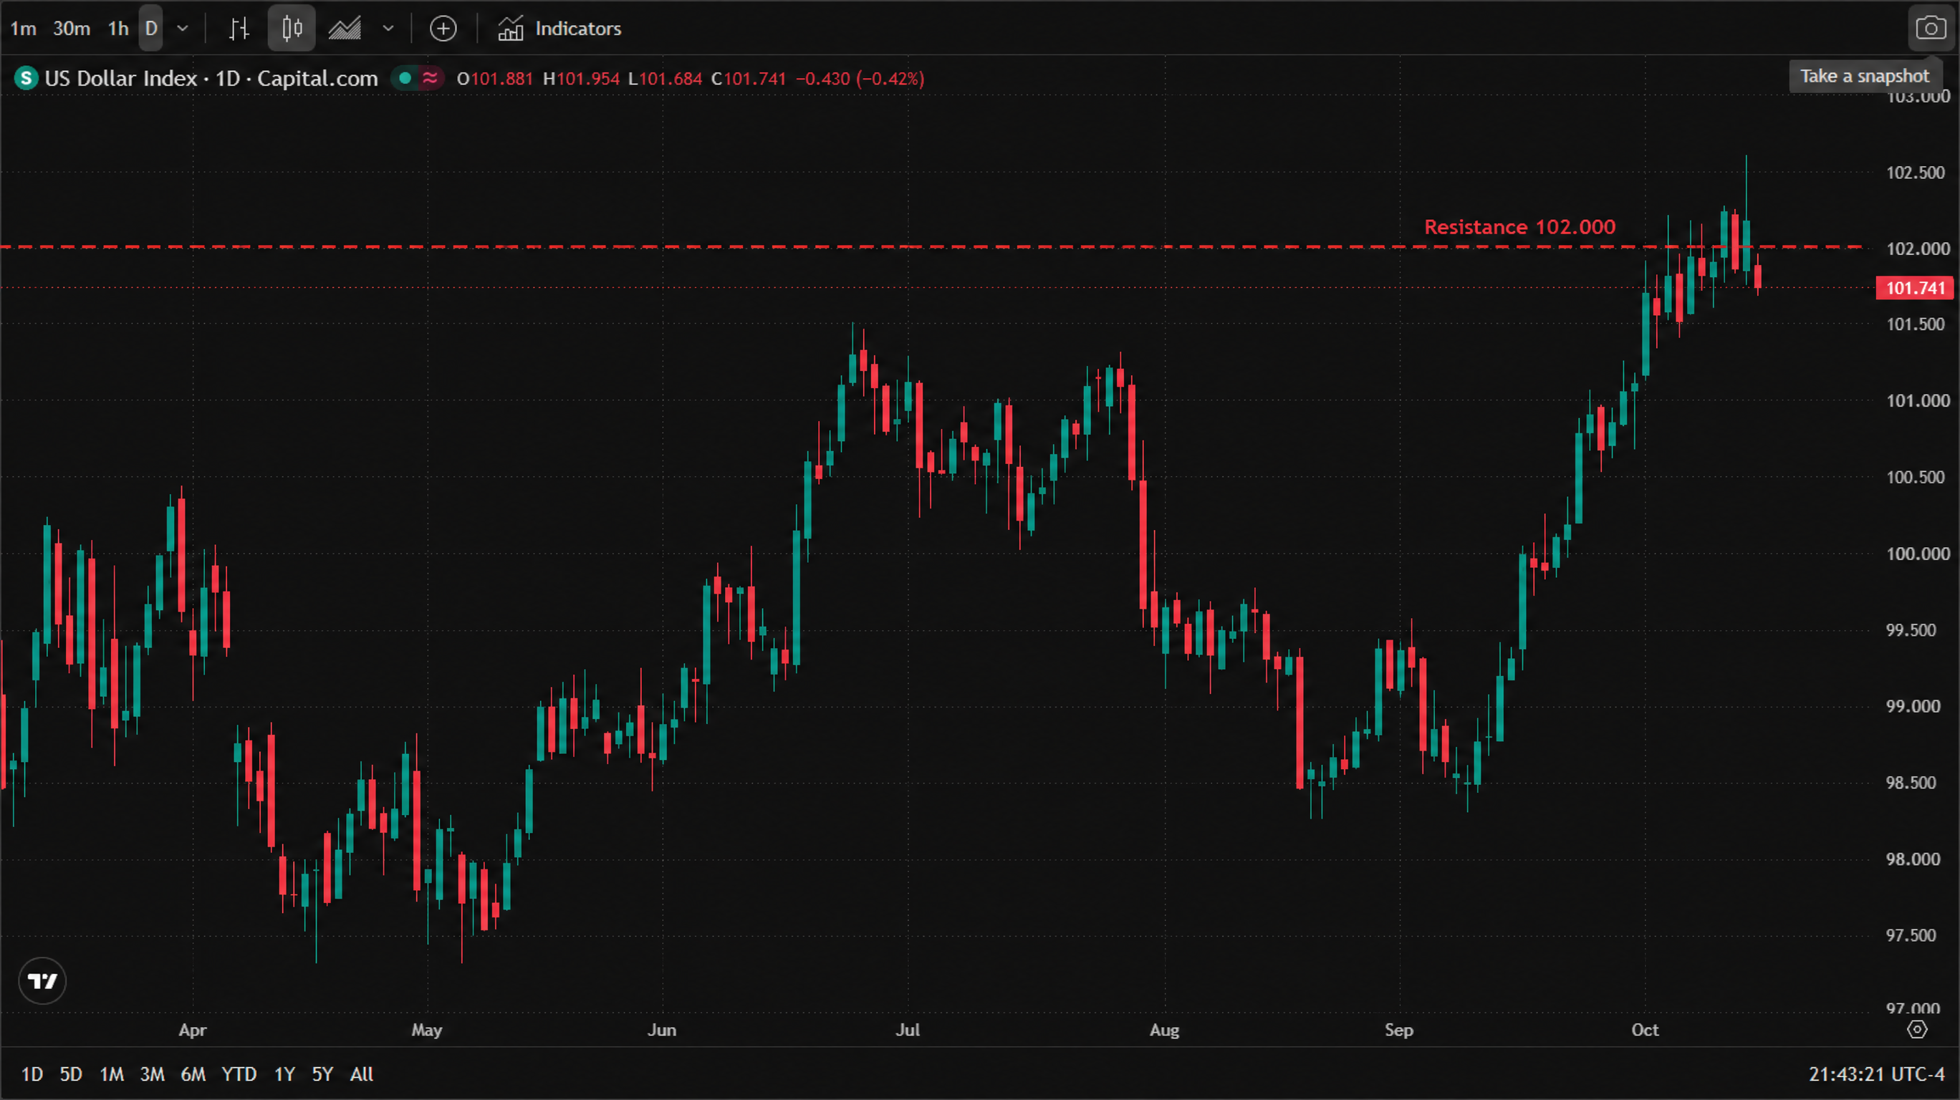Screen dimensions: 1960x1100
Task: Click the red approximate data icon
Action: (431, 77)
